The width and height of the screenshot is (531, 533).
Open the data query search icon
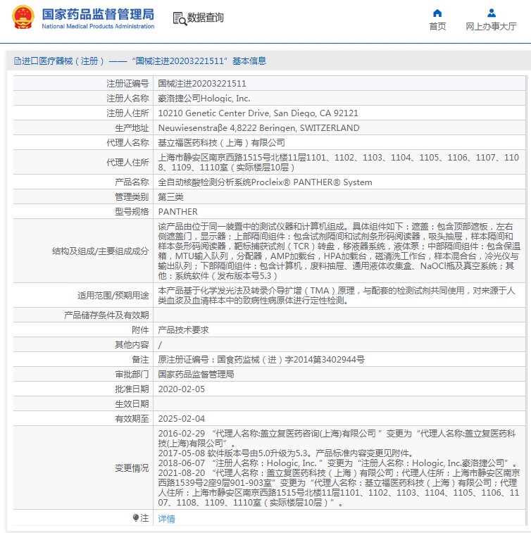180,18
